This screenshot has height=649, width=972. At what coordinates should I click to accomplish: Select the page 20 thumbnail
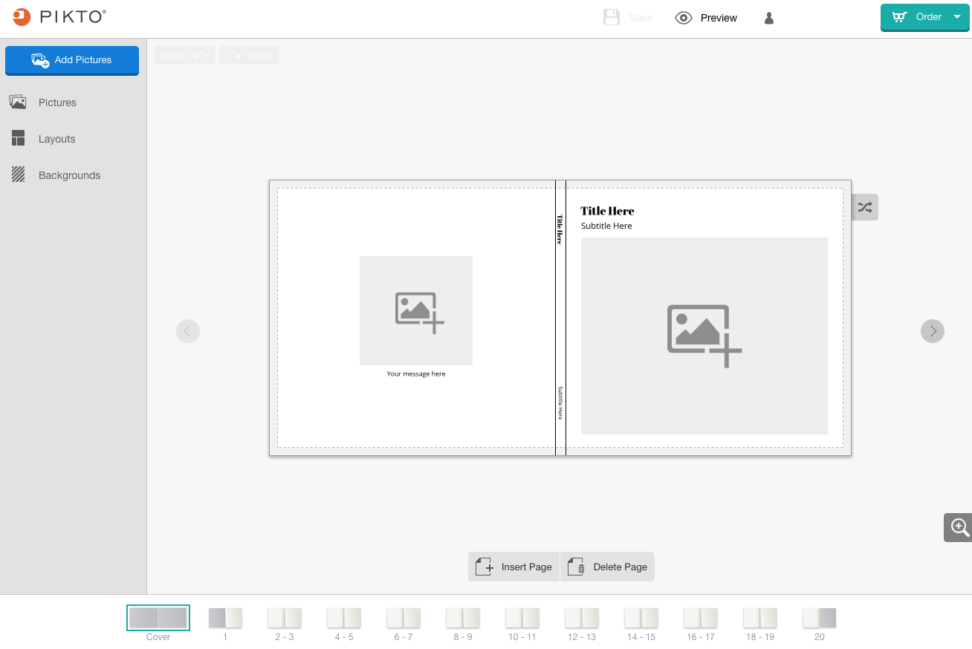click(819, 617)
